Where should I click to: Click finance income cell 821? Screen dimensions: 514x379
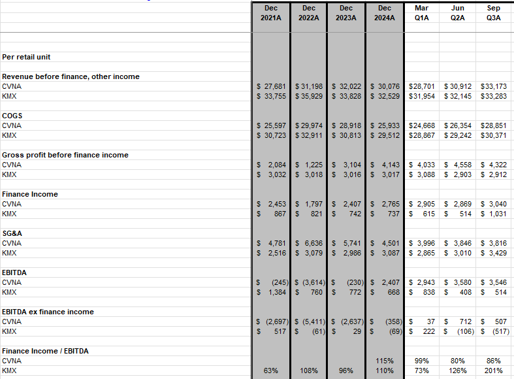[309, 214]
